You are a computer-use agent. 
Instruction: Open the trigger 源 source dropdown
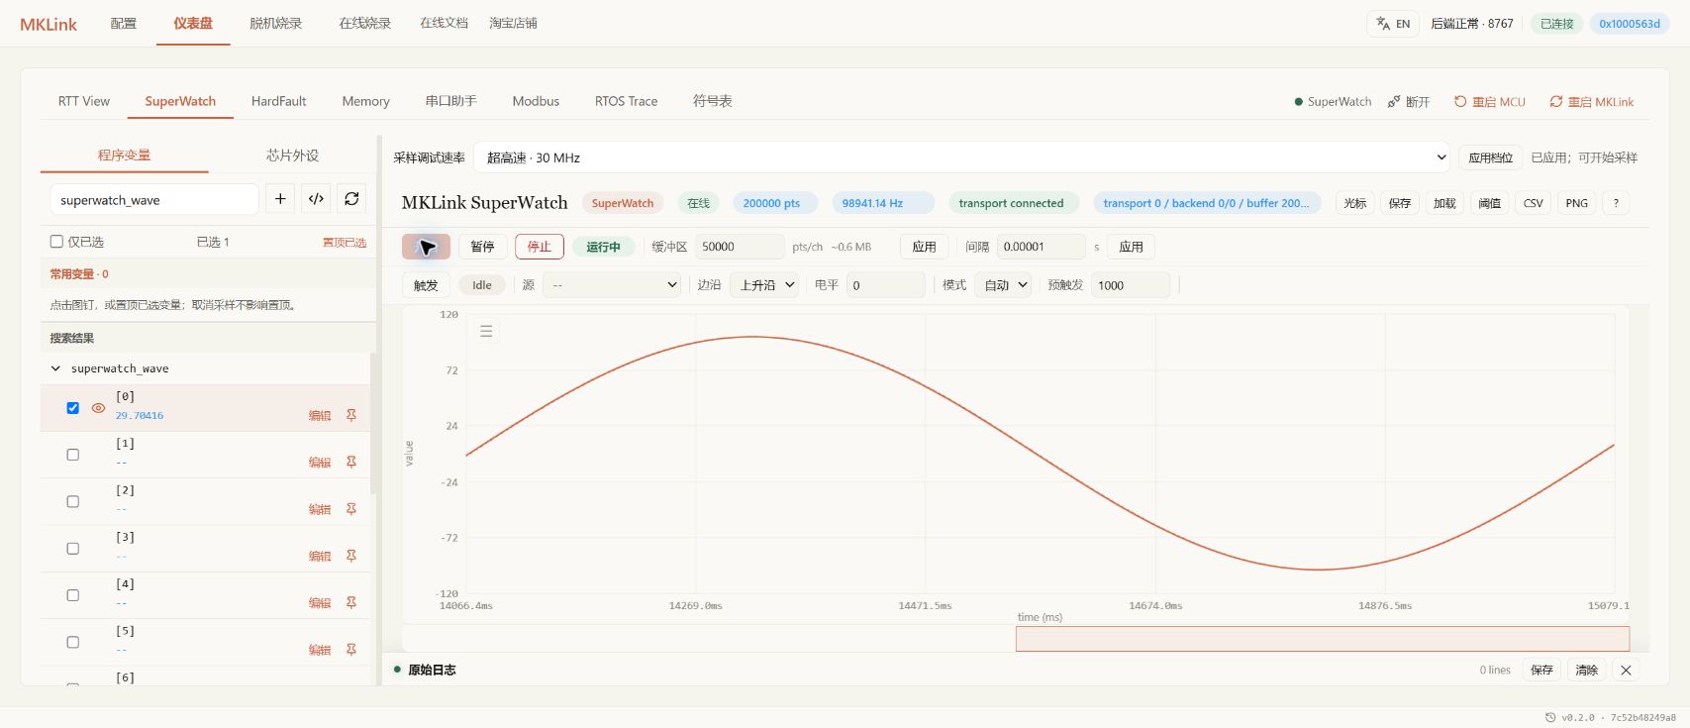pyautogui.click(x=613, y=285)
